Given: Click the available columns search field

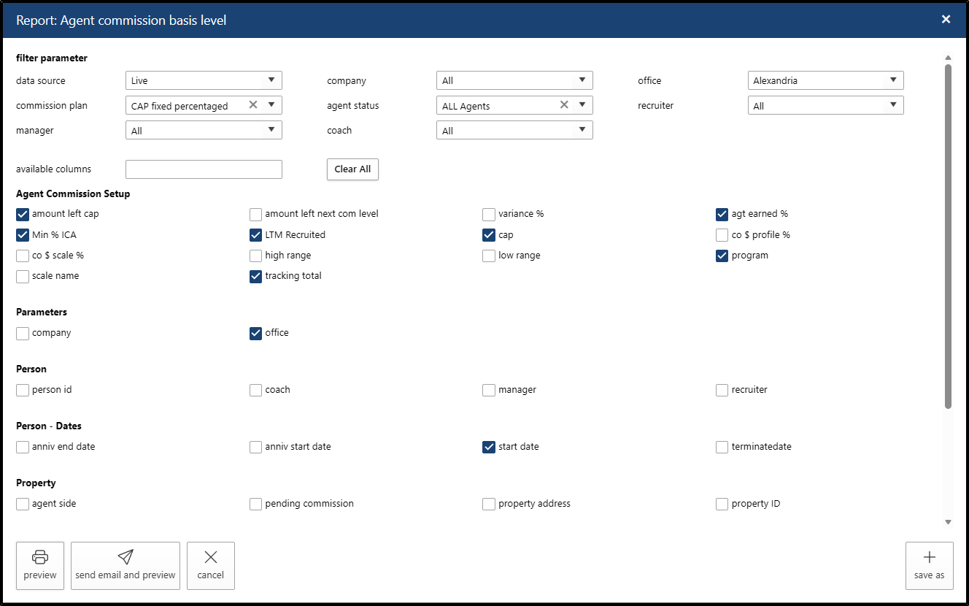Looking at the screenshot, I should [x=204, y=169].
